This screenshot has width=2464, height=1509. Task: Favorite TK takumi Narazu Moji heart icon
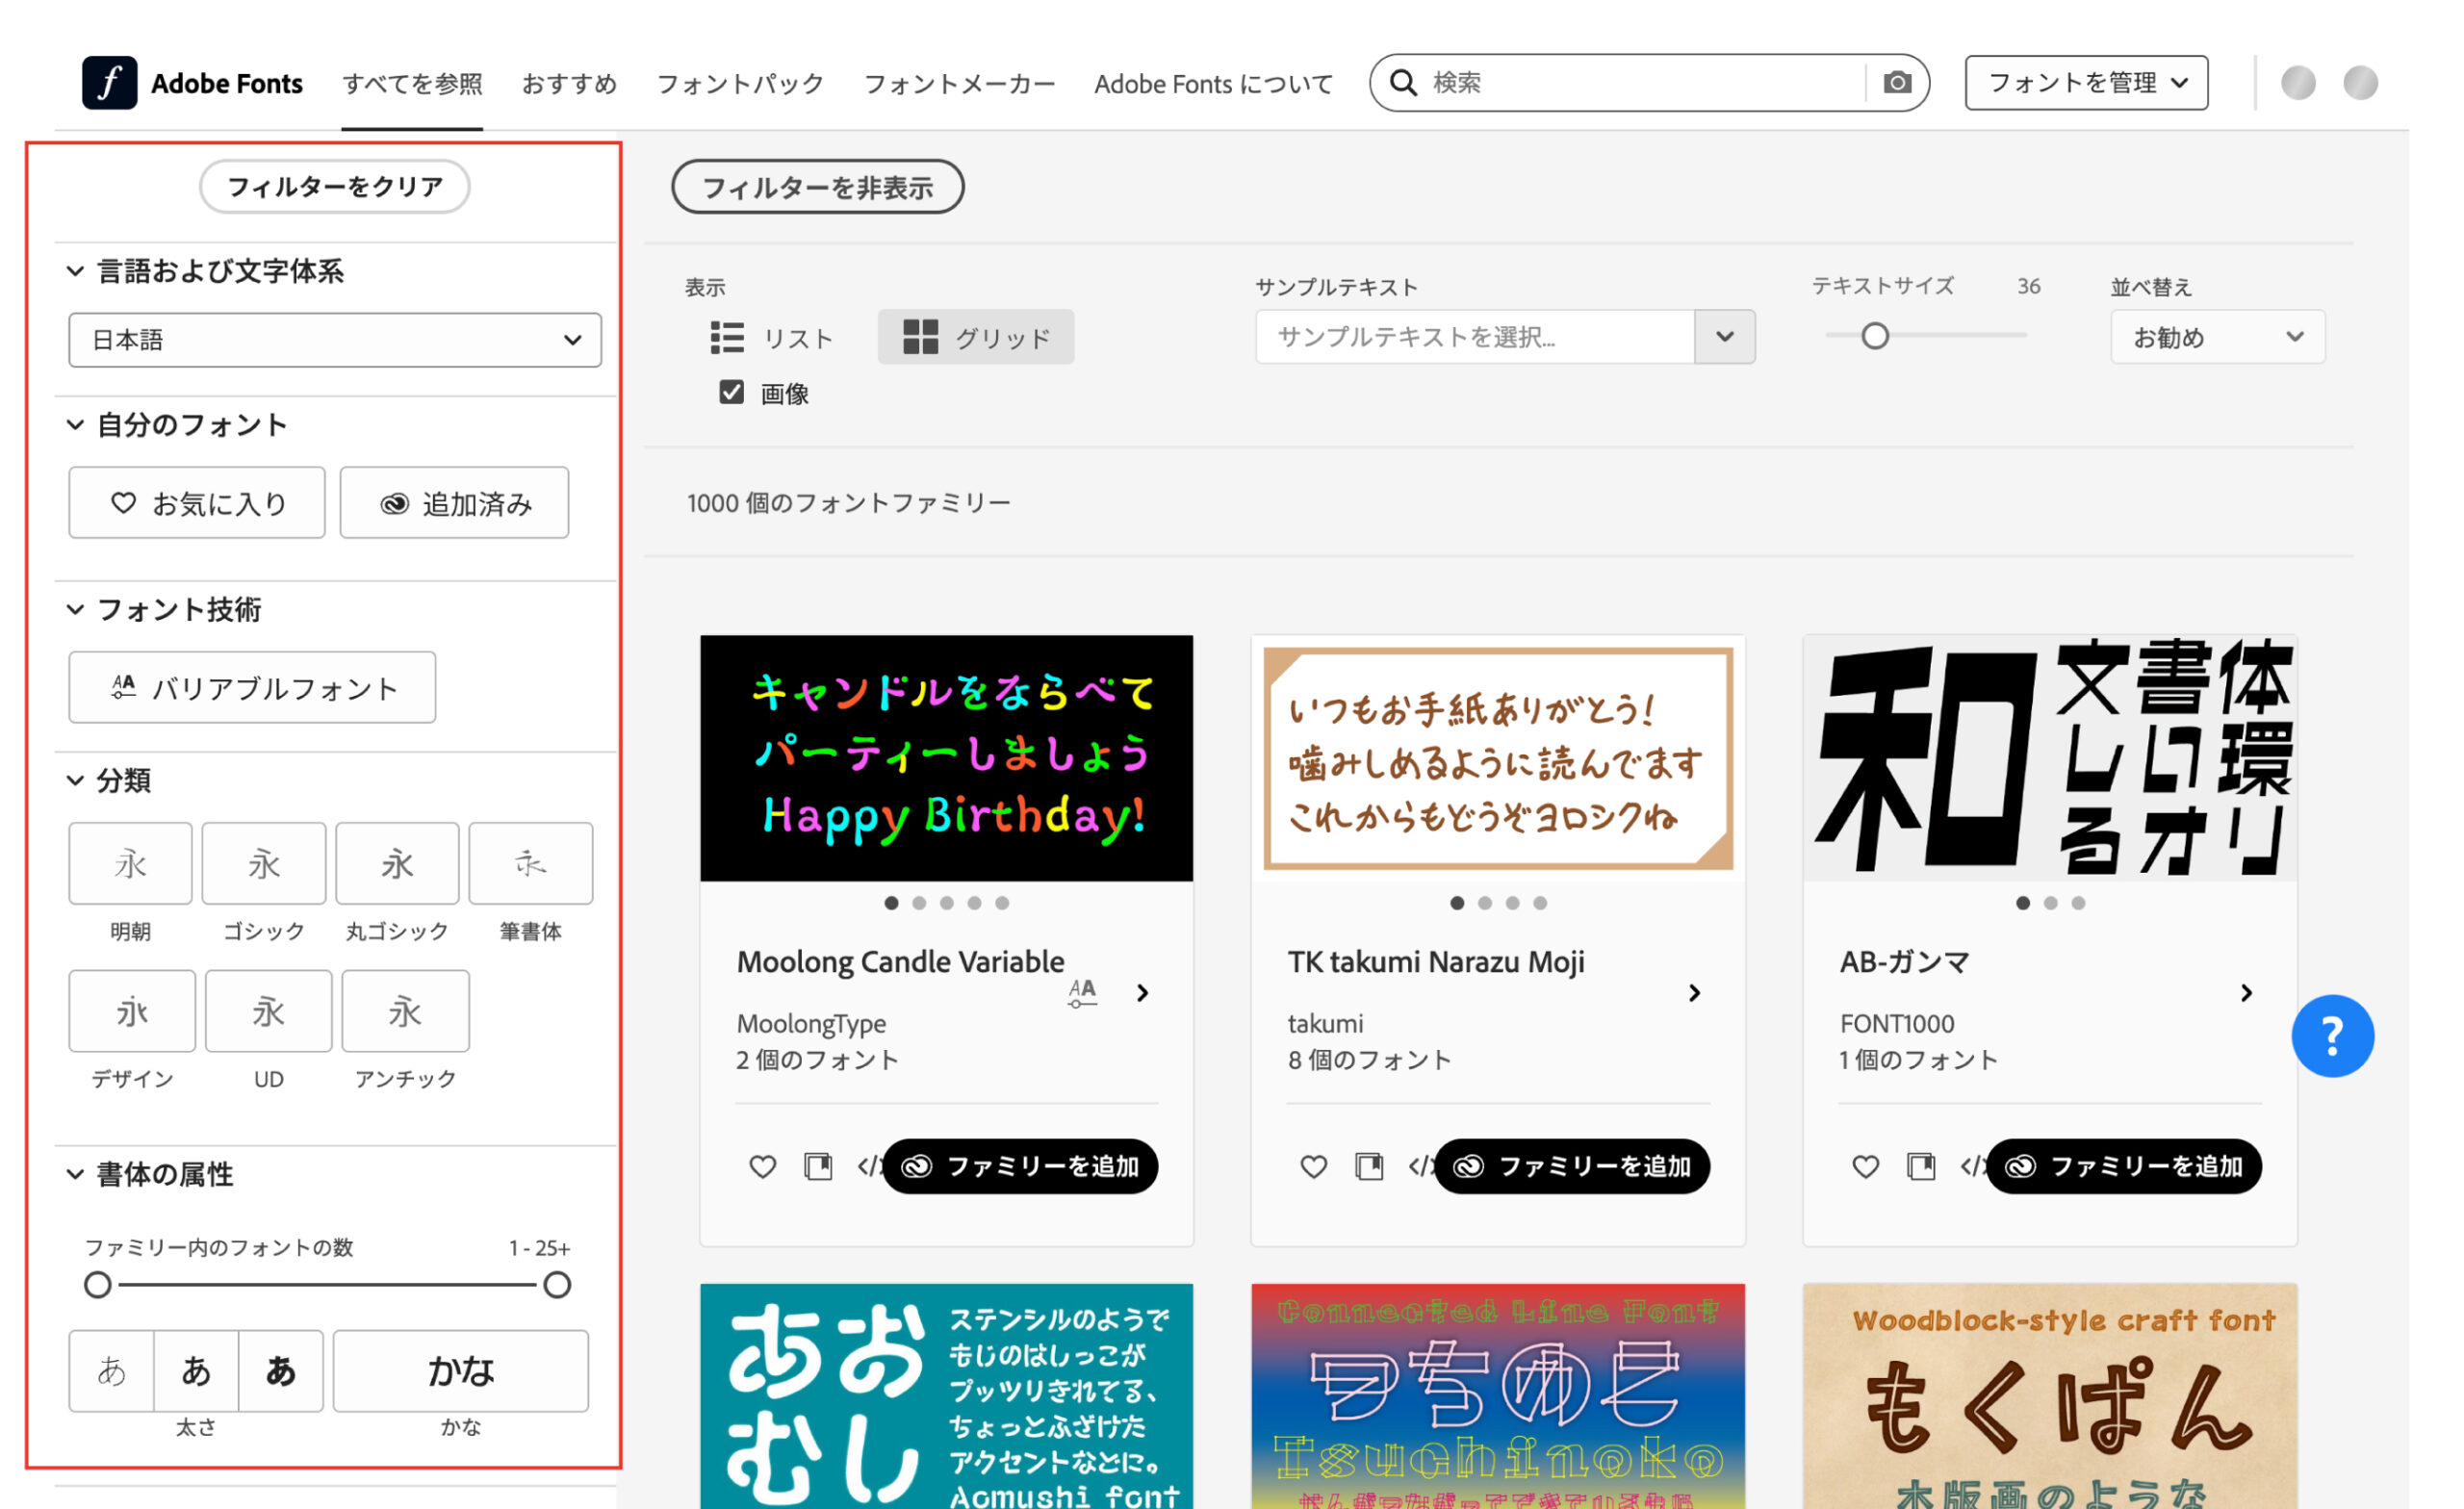pyautogui.click(x=1313, y=1166)
